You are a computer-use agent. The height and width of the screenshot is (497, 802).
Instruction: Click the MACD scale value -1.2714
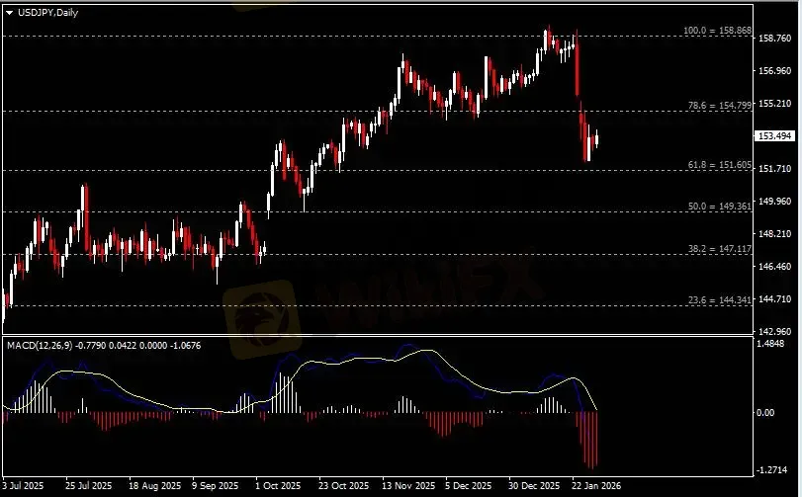coord(771,470)
